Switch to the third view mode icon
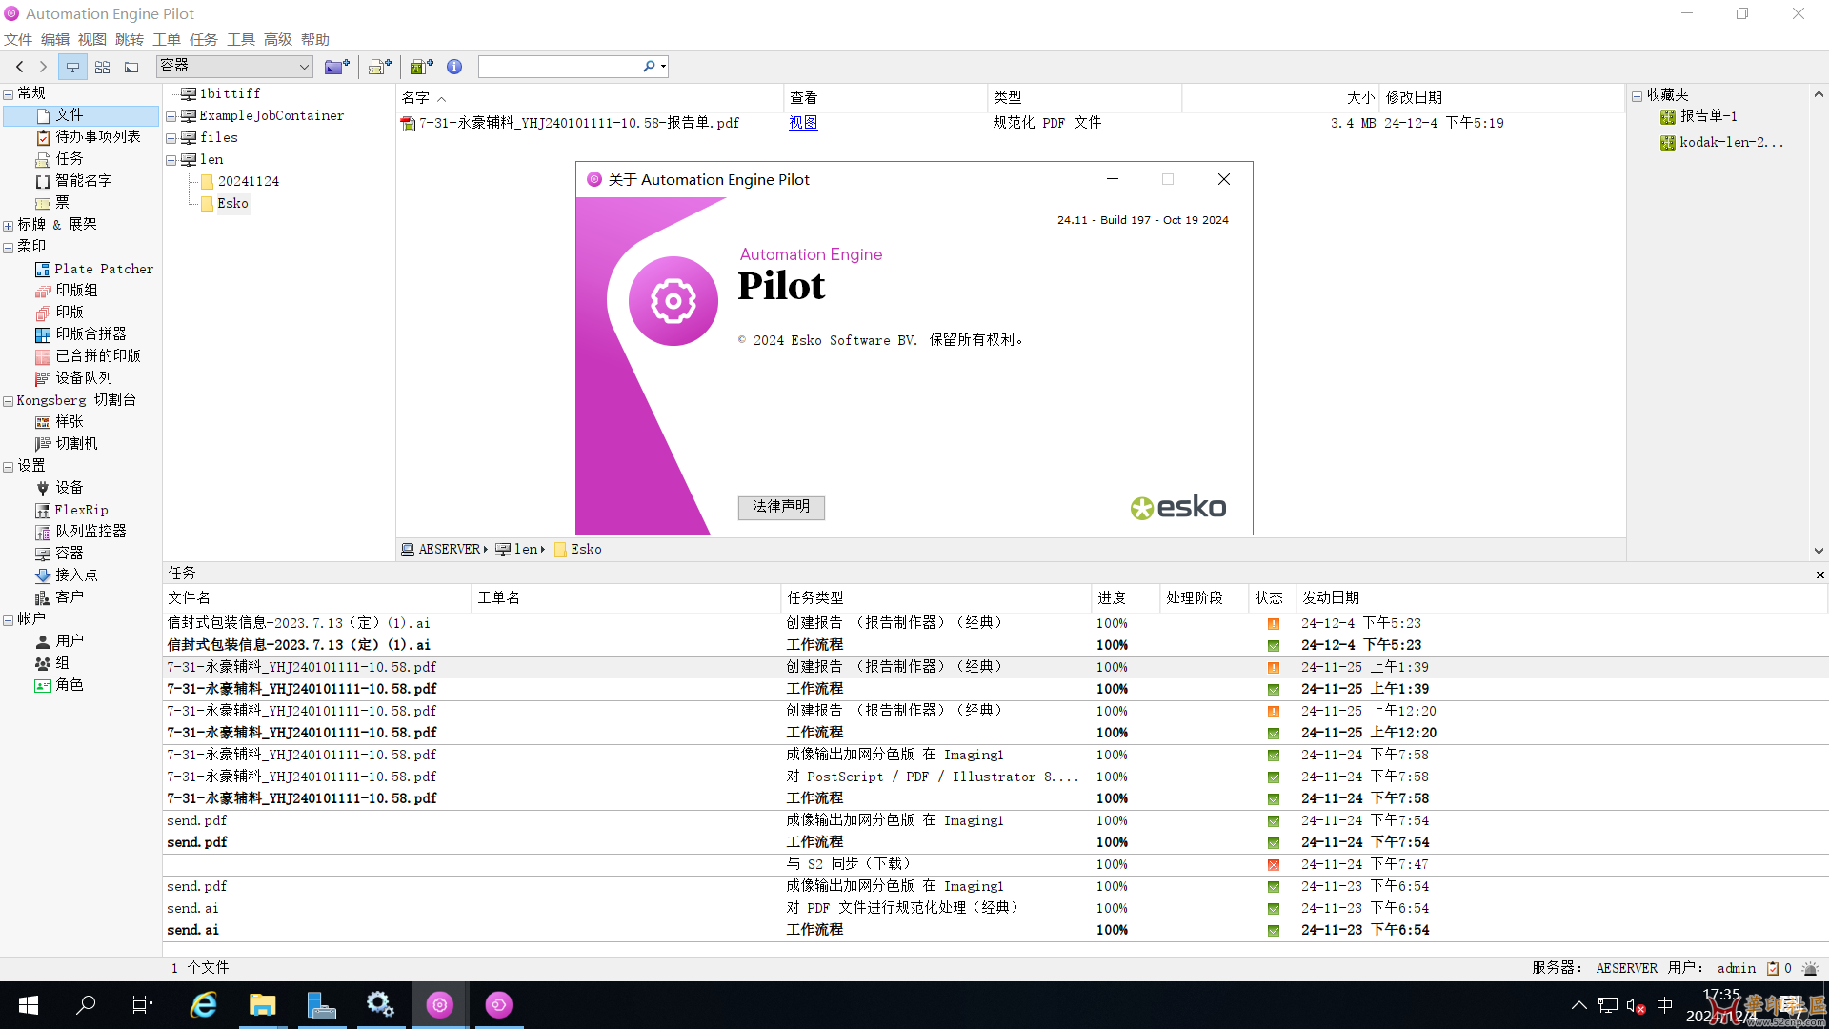This screenshot has height=1029, width=1829. coord(131,67)
